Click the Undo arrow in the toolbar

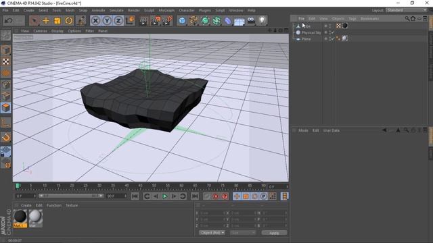coord(9,21)
